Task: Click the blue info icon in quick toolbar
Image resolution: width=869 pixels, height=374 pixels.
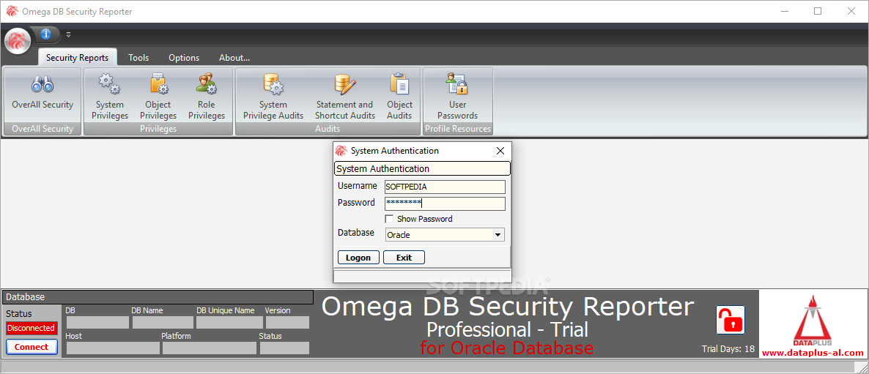Action: (x=46, y=34)
